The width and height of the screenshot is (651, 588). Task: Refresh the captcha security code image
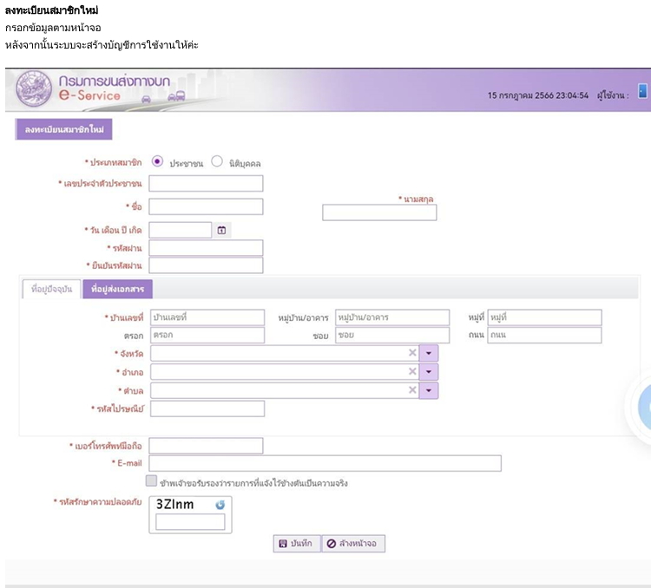click(220, 504)
